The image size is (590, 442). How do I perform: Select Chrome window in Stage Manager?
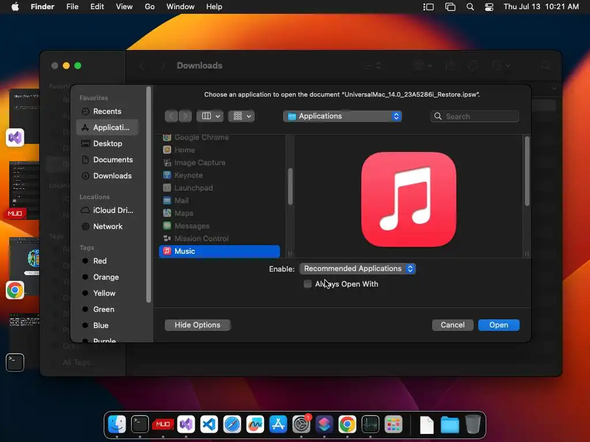coord(23,267)
